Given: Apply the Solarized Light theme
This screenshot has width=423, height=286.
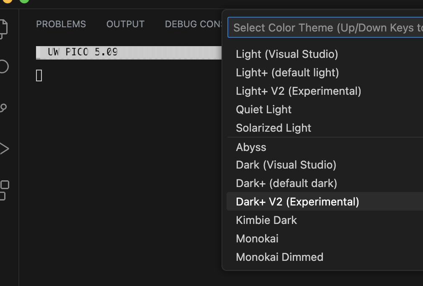Looking at the screenshot, I should [273, 127].
